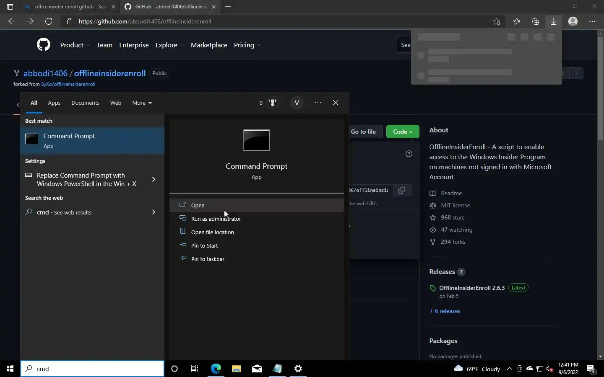604x377 pixels.
Task: Open the Favorites list icon
Action: (x=517, y=21)
